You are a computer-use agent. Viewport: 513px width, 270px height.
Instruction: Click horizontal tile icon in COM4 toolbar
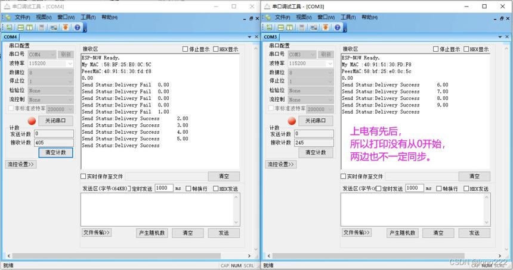(21, 28)
